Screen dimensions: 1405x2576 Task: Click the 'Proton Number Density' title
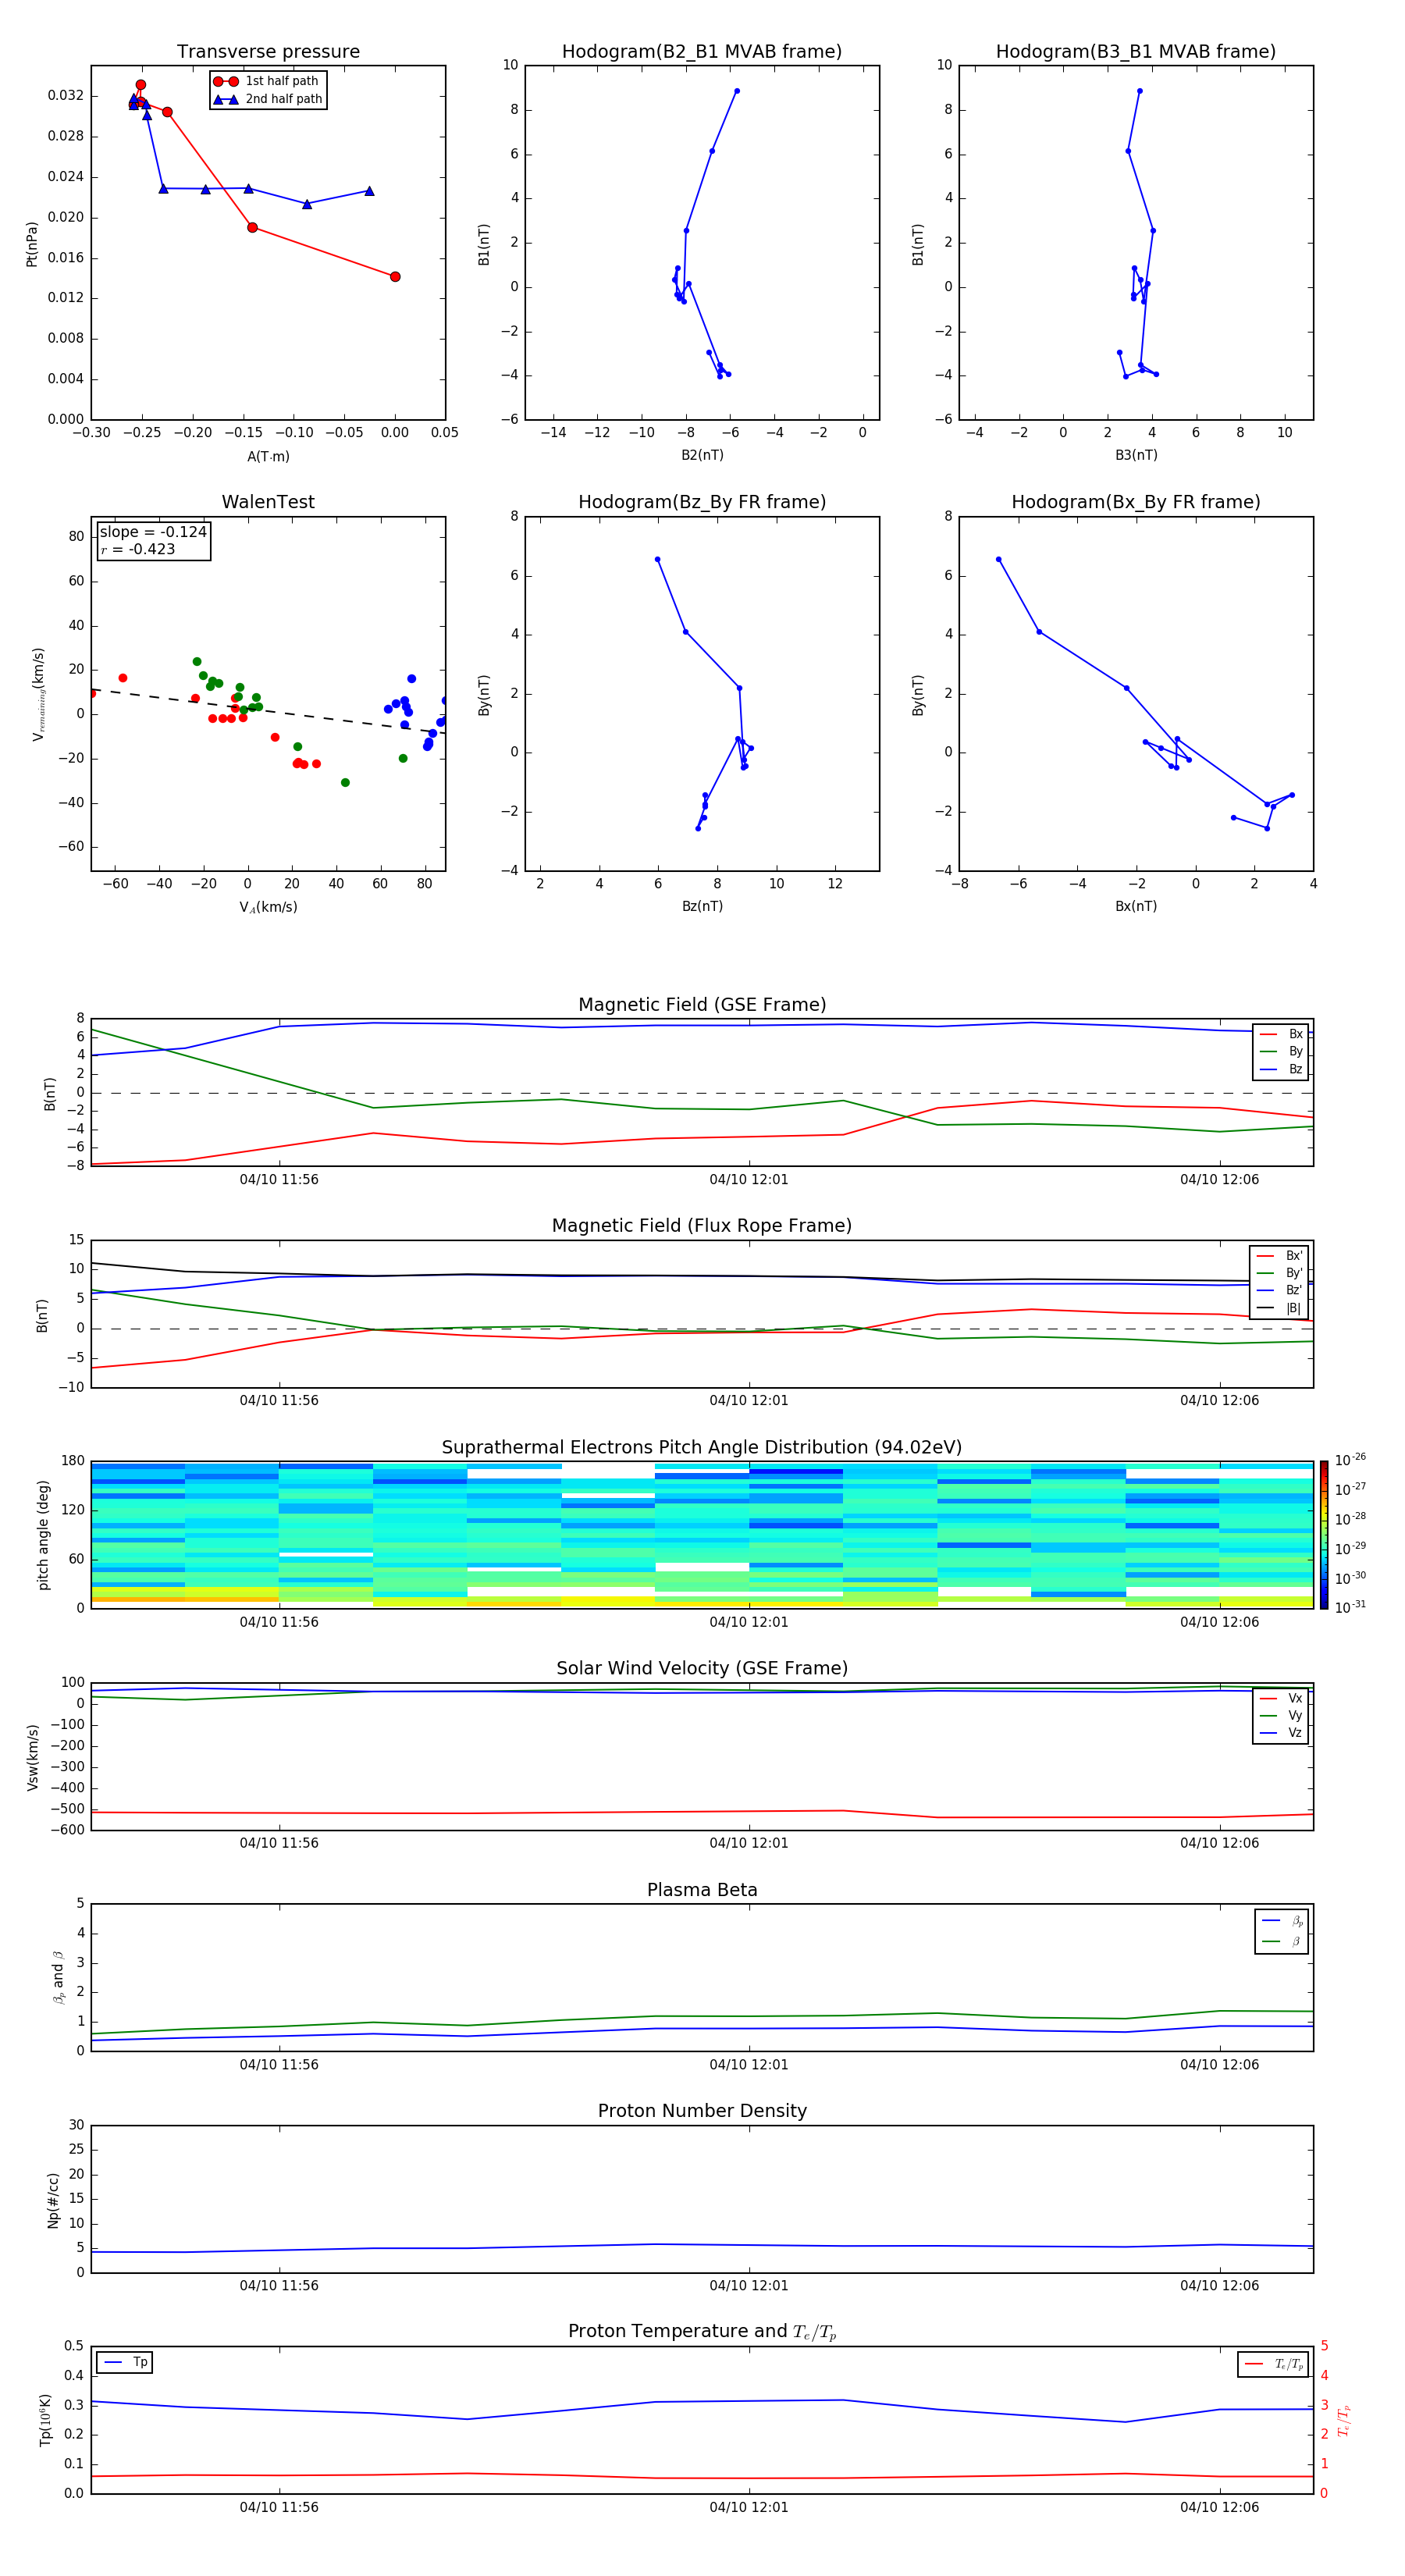click(702, 2111)
